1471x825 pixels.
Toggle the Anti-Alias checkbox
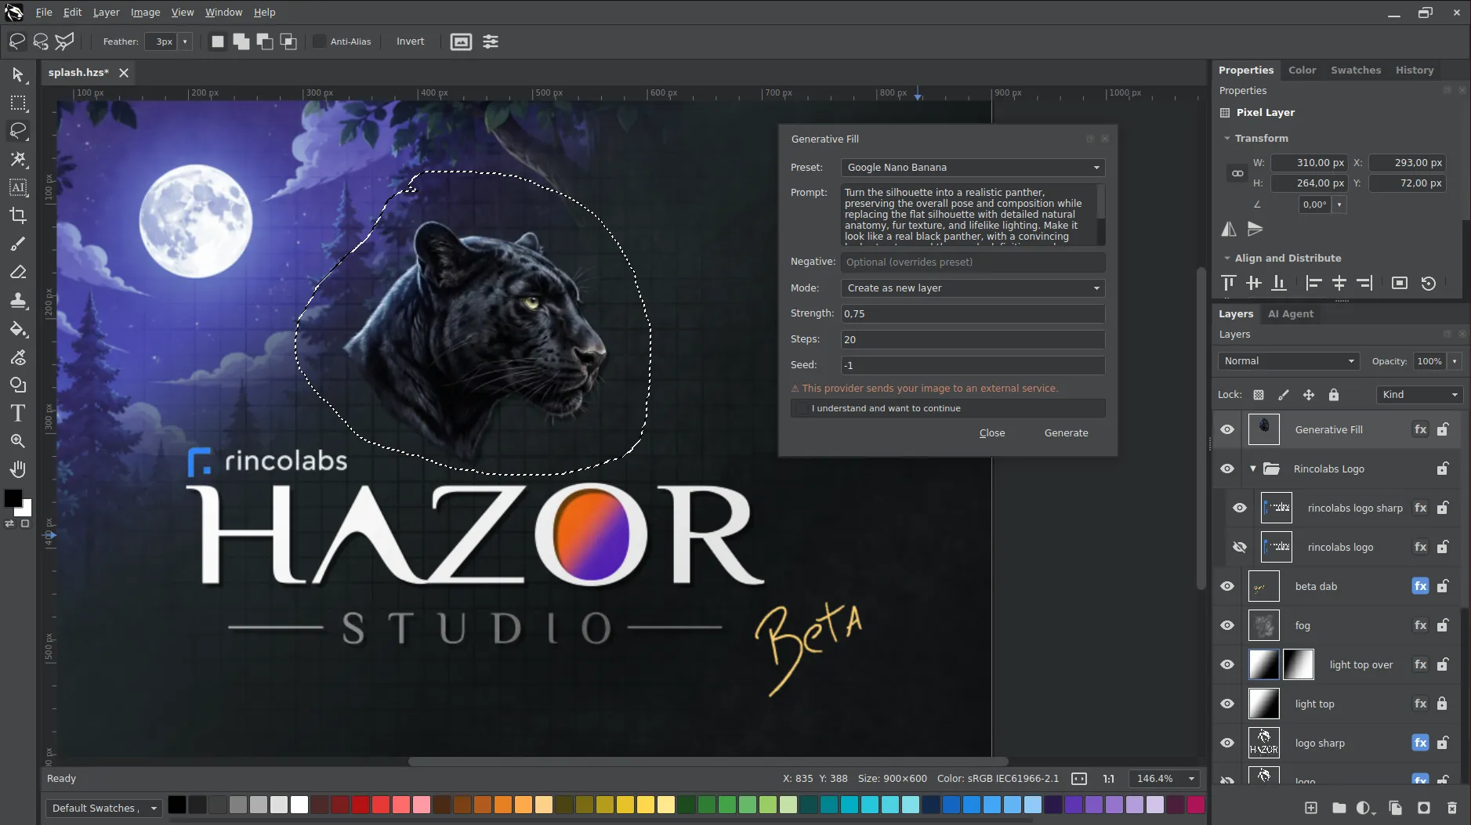(319, 42)
